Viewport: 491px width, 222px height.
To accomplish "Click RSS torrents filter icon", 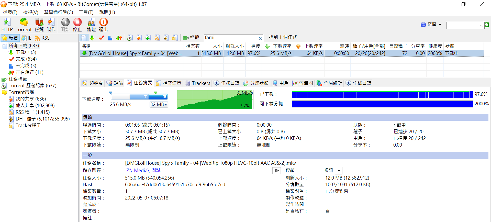I will click(x=157, y=38).
